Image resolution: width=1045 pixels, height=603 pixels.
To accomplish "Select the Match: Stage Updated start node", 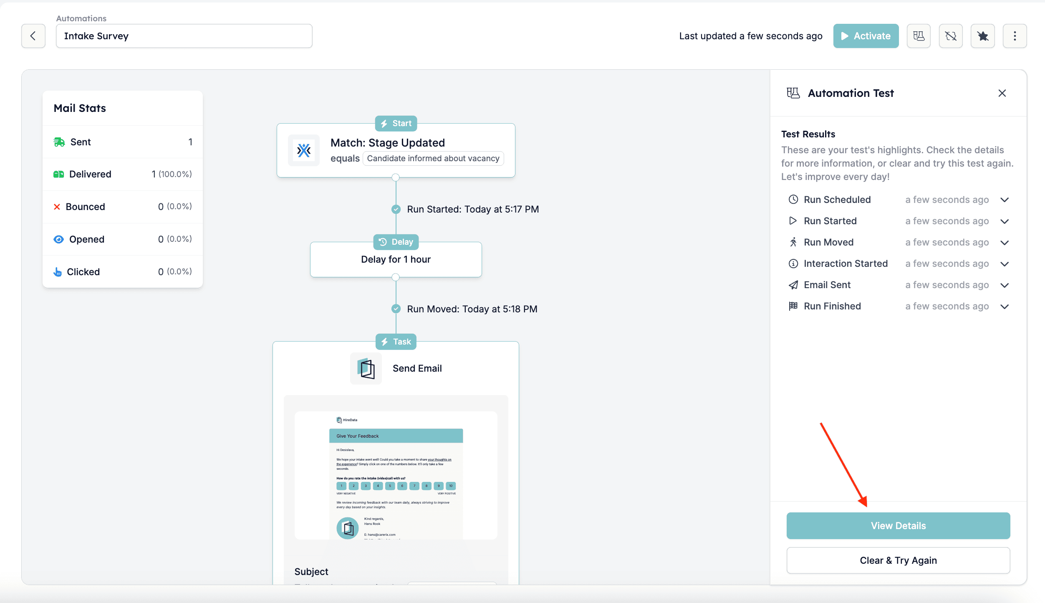I will click(396, 150).
